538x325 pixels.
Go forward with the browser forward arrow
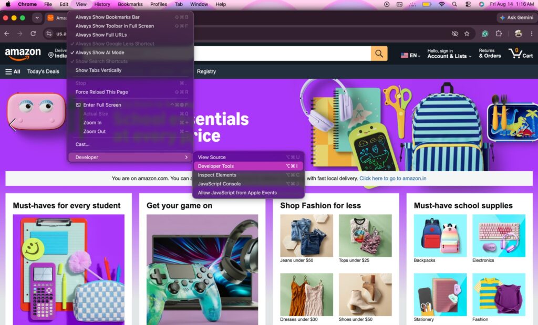pos(19,34)
